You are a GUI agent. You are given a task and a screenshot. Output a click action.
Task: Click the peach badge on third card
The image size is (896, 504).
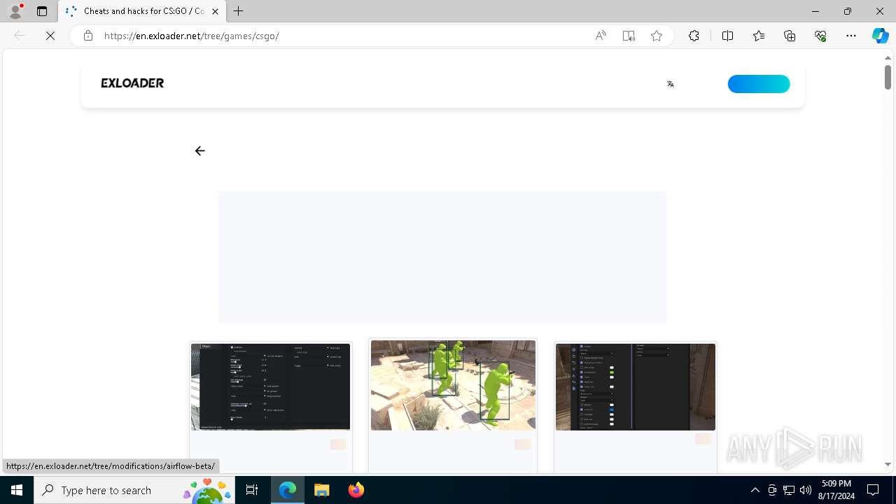pyautogui.click(x=703, y=439)
